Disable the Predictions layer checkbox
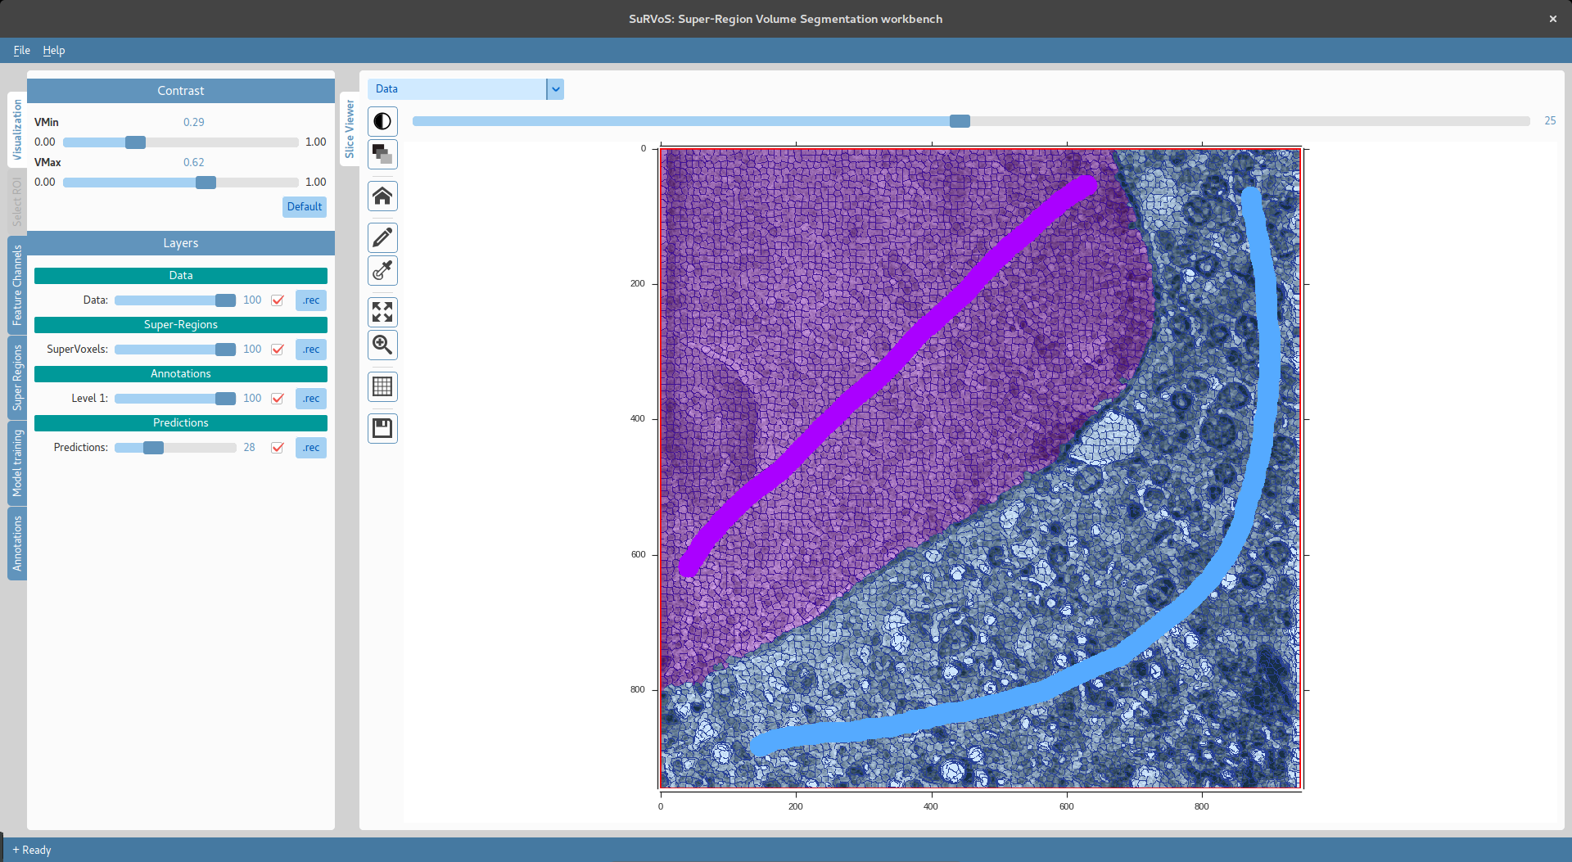 click(x=278, y=448)
